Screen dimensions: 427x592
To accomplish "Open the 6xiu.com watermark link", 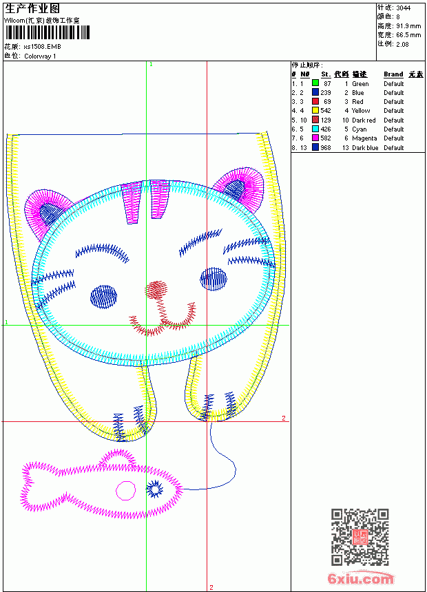I will pos(360,578).
